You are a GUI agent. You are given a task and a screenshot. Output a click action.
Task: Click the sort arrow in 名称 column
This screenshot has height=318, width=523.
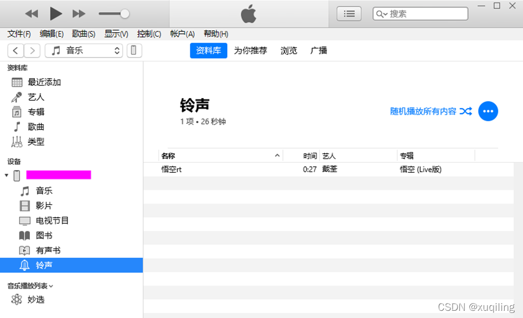pos(277,156)
